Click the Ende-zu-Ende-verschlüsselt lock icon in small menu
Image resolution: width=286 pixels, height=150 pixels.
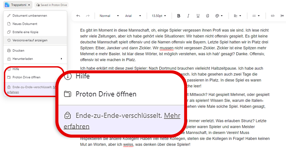click(9, 87)
